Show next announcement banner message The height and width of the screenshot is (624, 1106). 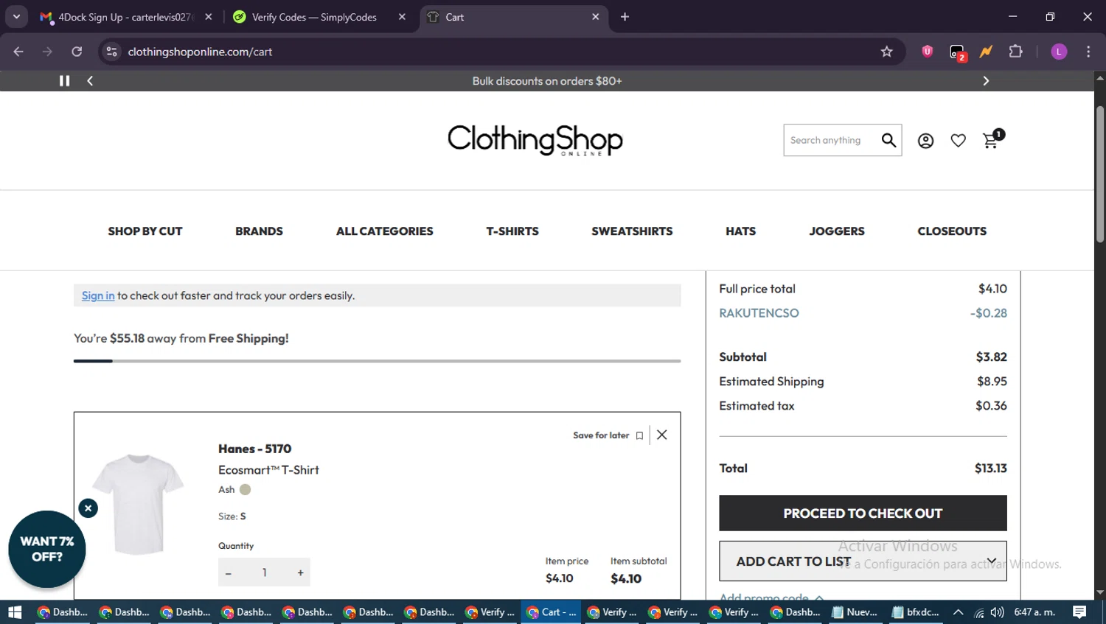(x=986, y=81)
